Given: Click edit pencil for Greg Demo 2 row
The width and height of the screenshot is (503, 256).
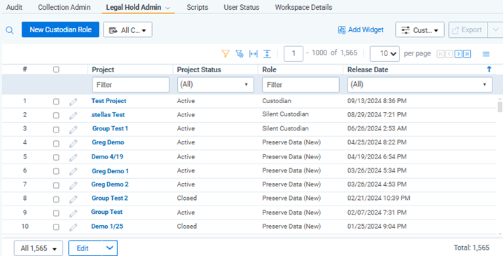Looking at the screenshot, I should [74, 185].
